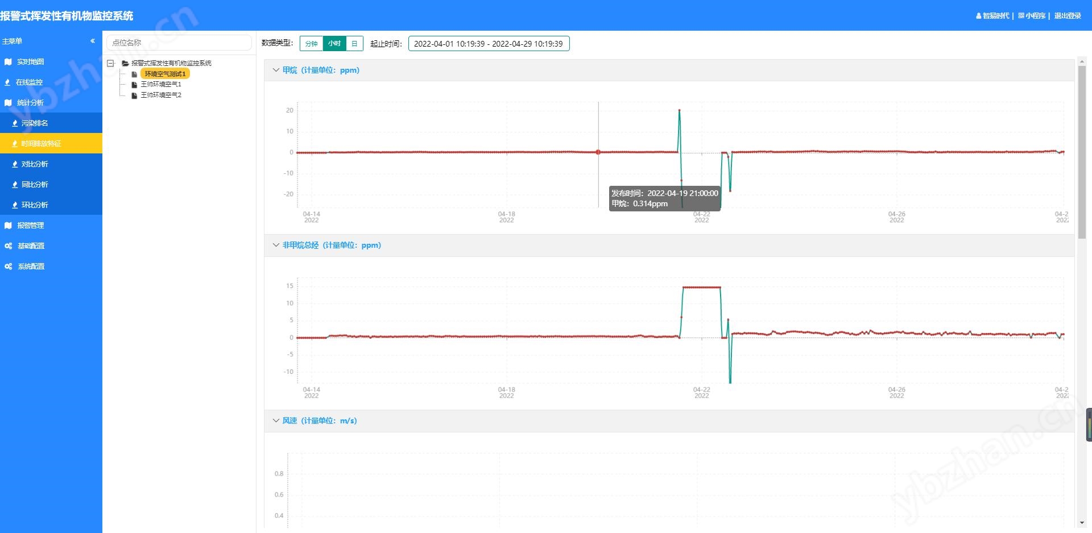Focus the 点位名称 search field

tap(179, 43)
